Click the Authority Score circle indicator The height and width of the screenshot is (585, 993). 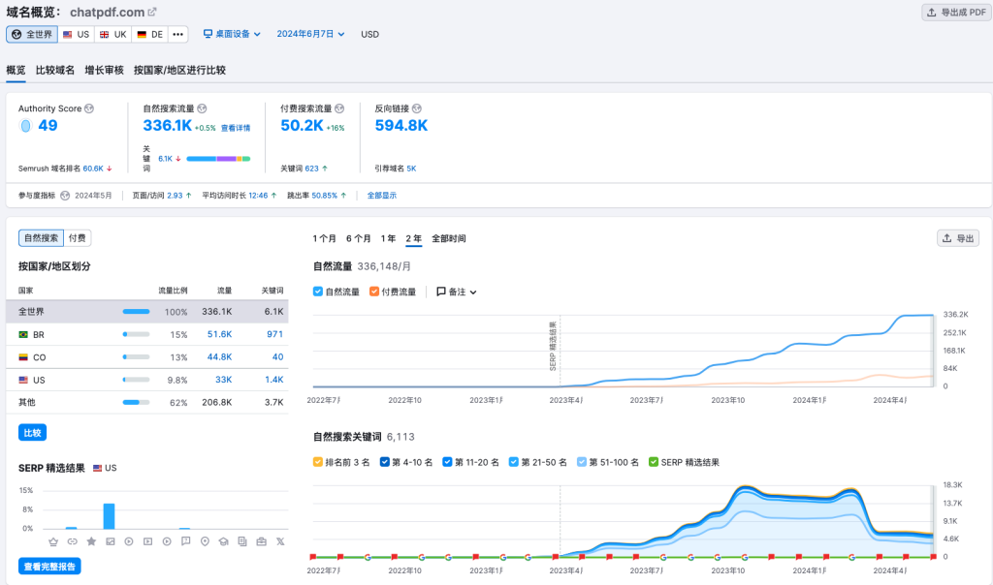[x=26, y=126]
